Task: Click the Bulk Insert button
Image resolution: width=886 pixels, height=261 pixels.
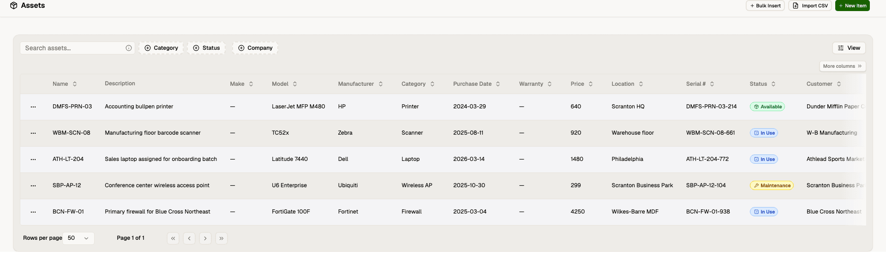Action: (765, 6)
